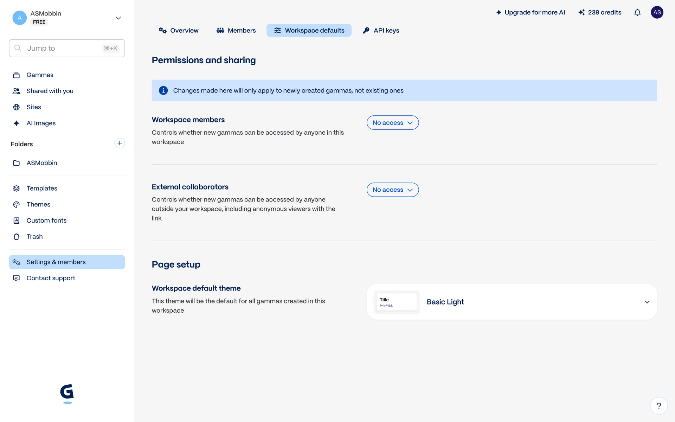Open the Overview tab
This screenshot has height=422, width=675.
[179, 31]
